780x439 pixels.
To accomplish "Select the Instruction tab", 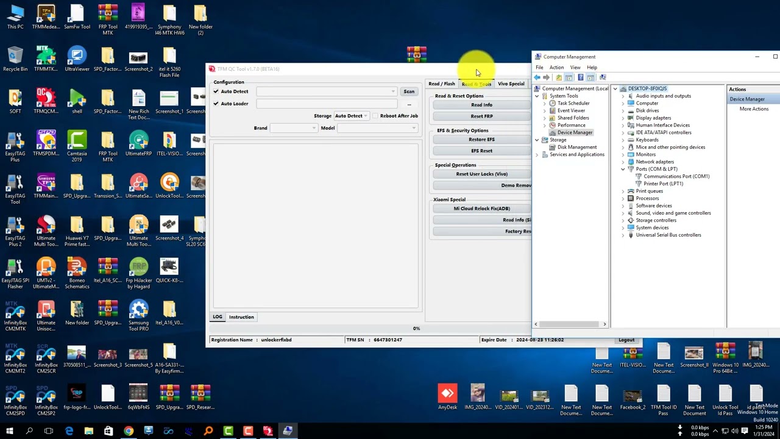I will (241, 317).
